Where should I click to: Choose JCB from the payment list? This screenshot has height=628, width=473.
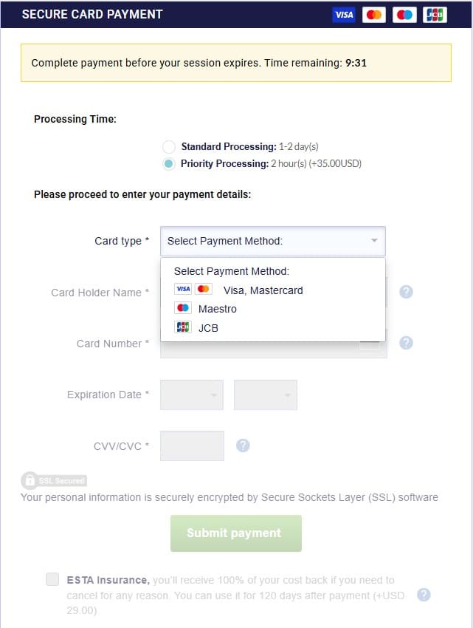[207, 327]
